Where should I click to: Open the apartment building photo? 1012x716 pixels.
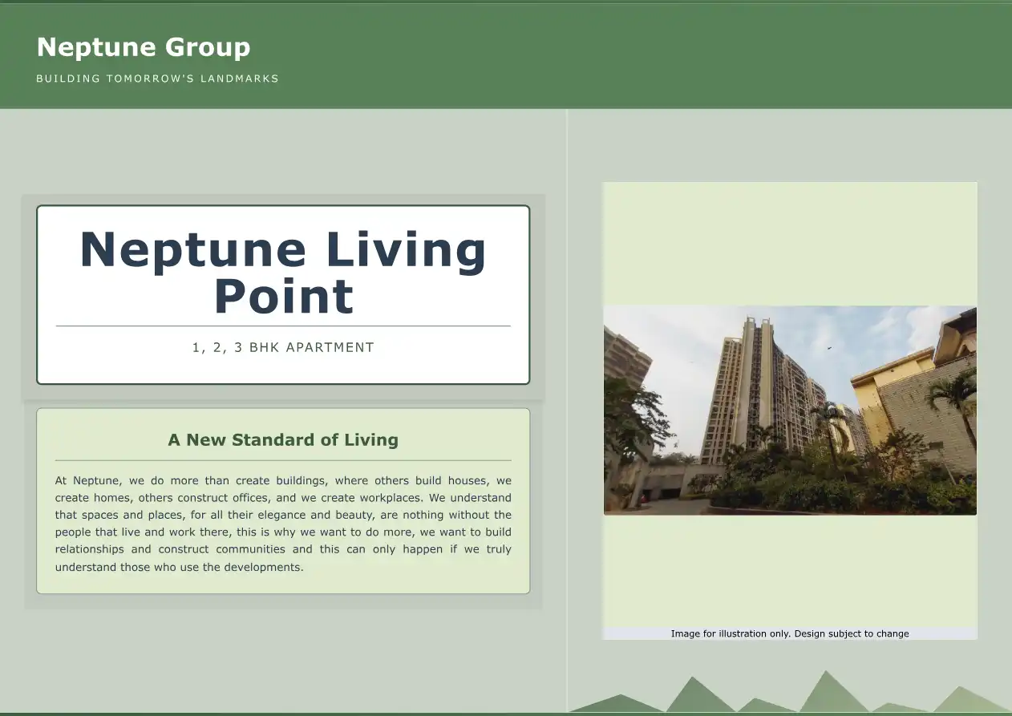[790, 410]
